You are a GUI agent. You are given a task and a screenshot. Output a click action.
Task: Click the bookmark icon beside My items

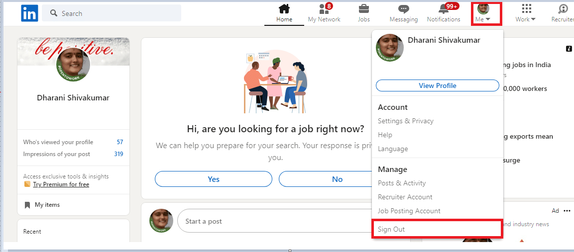pos(27,205)
